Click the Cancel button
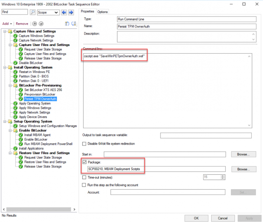263x222 pixels. click(223, 218)
